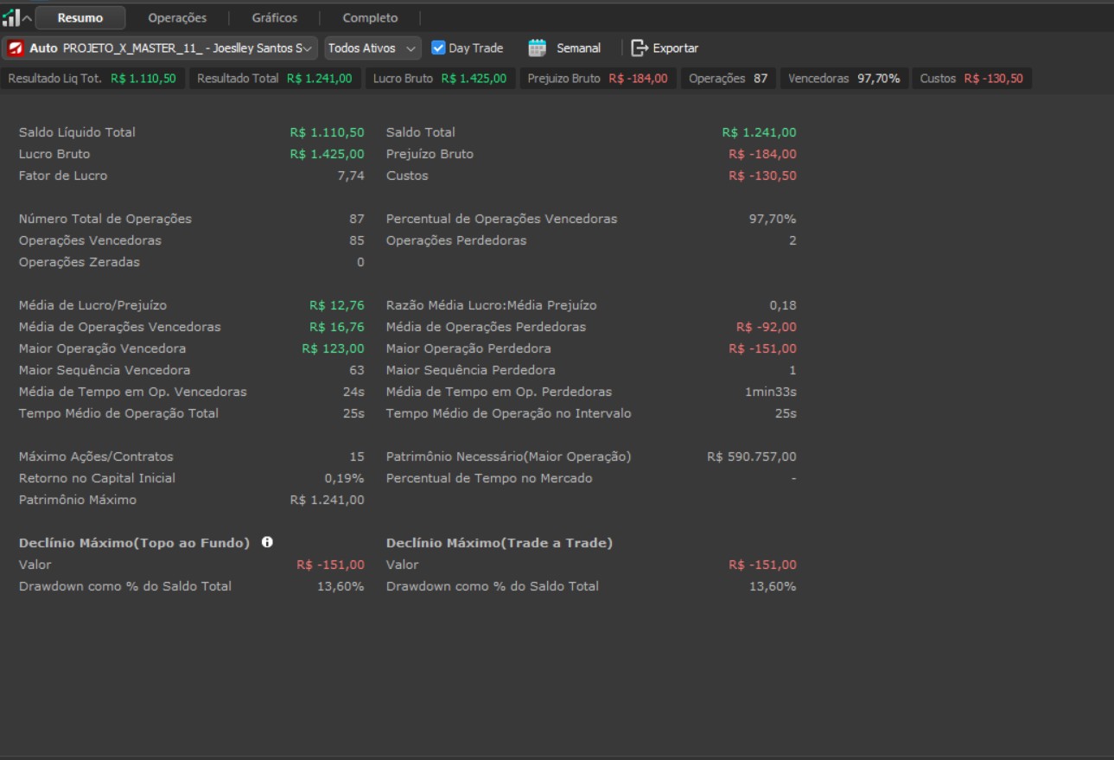
Task: Click the Resultado Liq Tot. summary box
Action: [92, 79]
